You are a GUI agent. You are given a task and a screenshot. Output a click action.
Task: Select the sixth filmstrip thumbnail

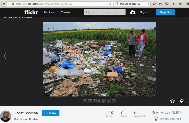tap(109, 101)
